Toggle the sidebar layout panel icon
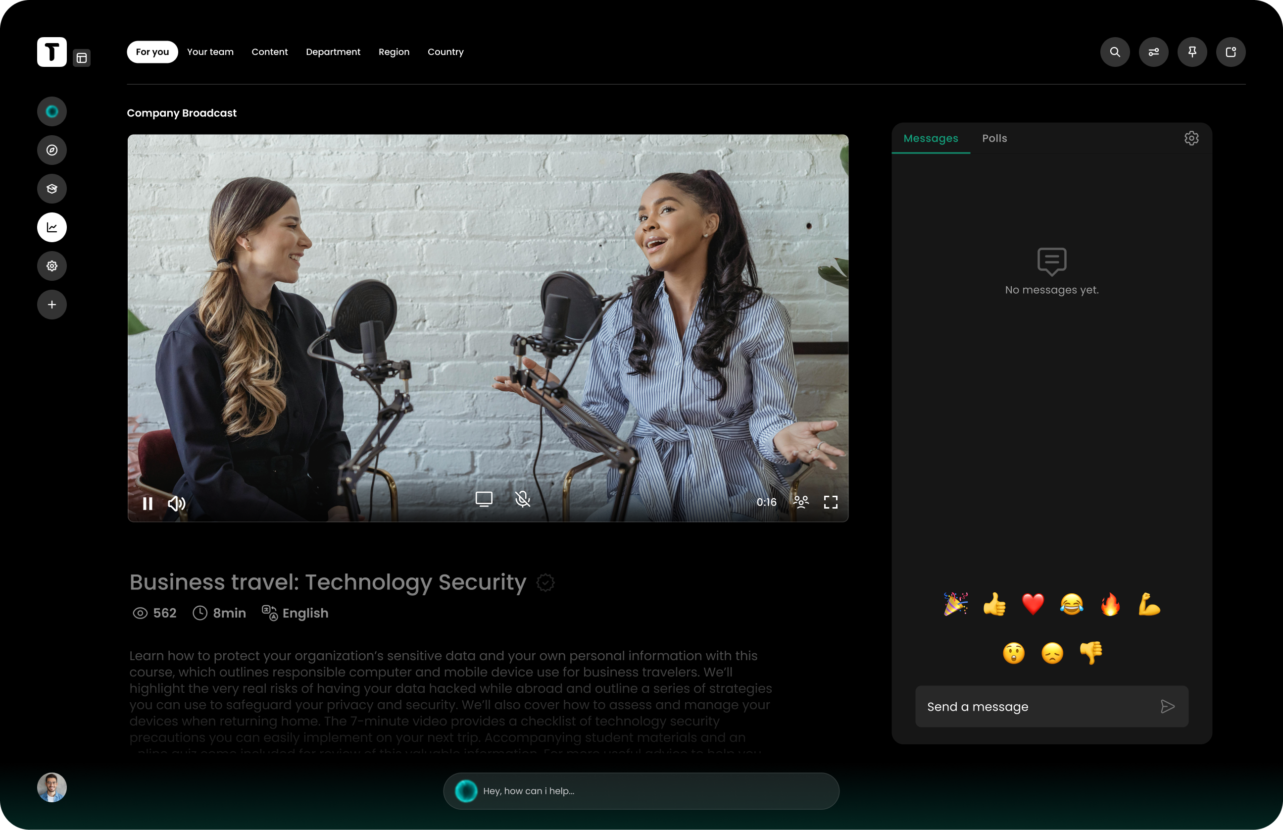The width and height of the screenshot is (1283, 830). 82,58
